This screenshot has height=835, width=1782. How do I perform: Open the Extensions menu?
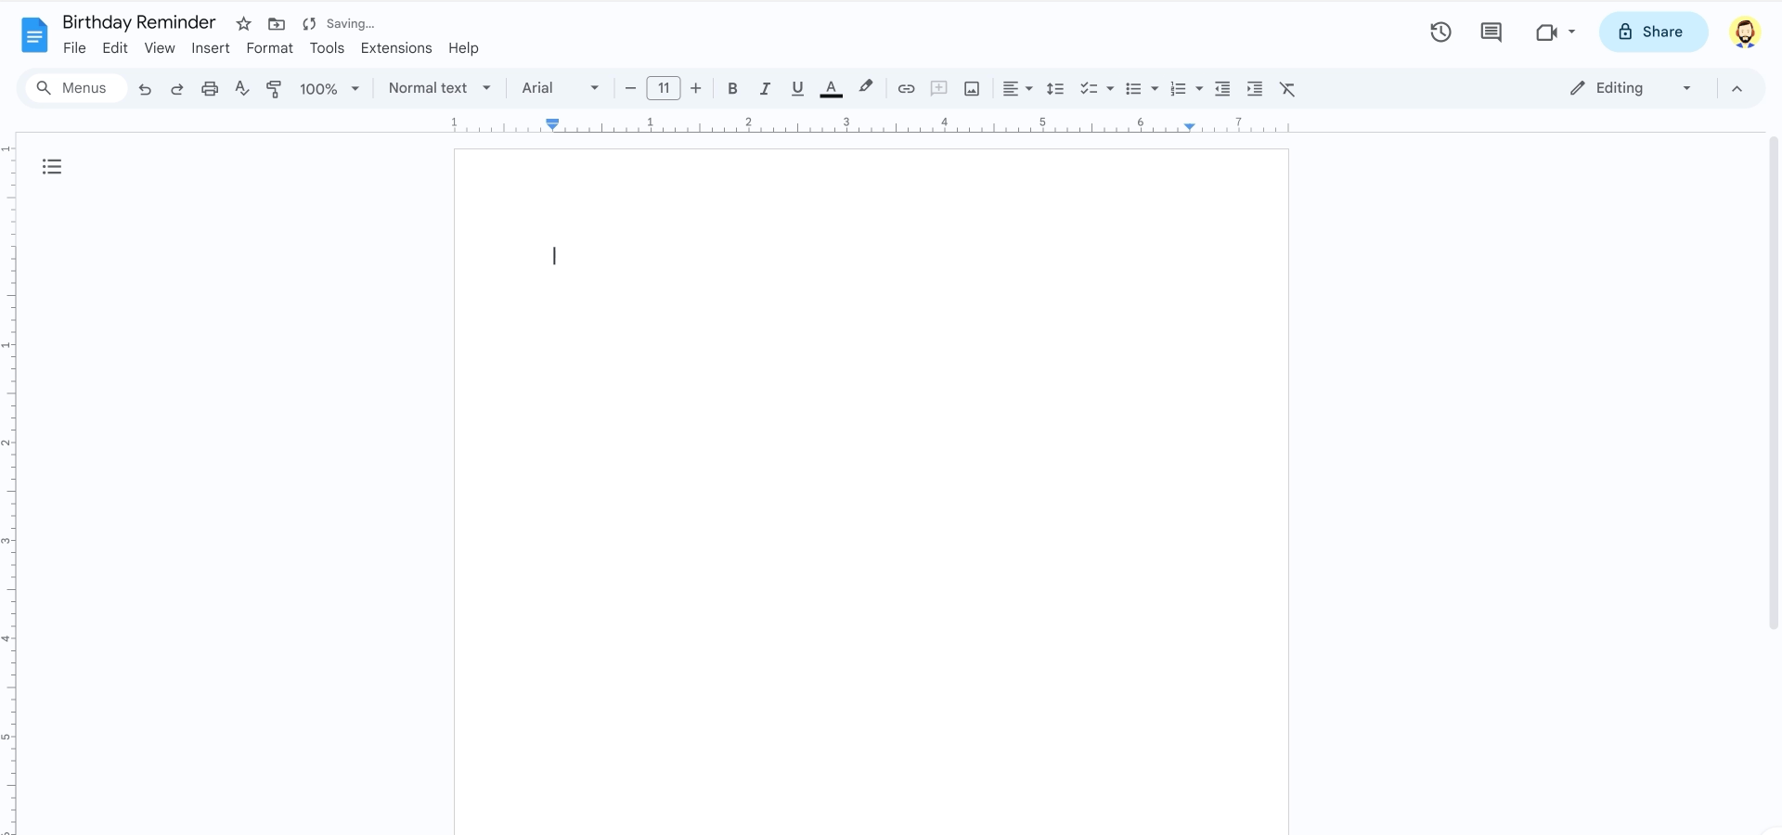pyautogui.click(x=395, y=48)
